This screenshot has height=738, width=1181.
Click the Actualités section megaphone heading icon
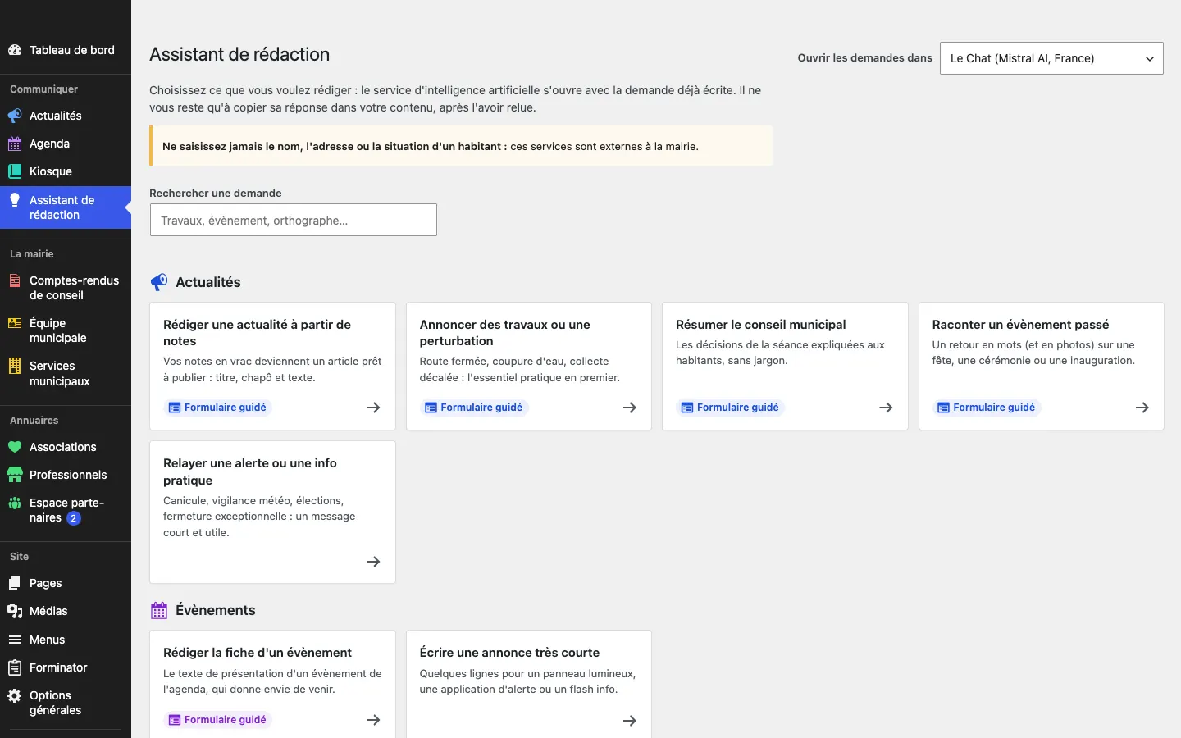point(159,282)
